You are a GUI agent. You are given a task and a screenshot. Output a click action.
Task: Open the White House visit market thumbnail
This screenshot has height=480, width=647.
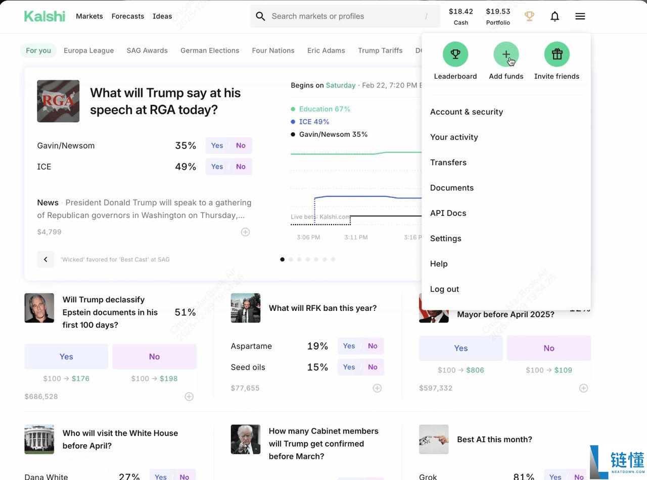point(39,439)
